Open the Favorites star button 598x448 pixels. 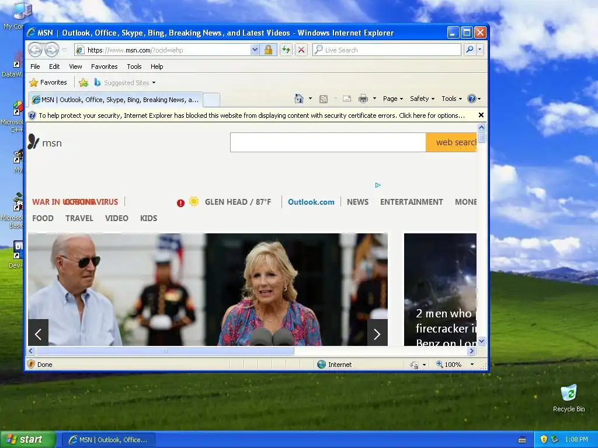pyautogui.click(x=48, y=82)
